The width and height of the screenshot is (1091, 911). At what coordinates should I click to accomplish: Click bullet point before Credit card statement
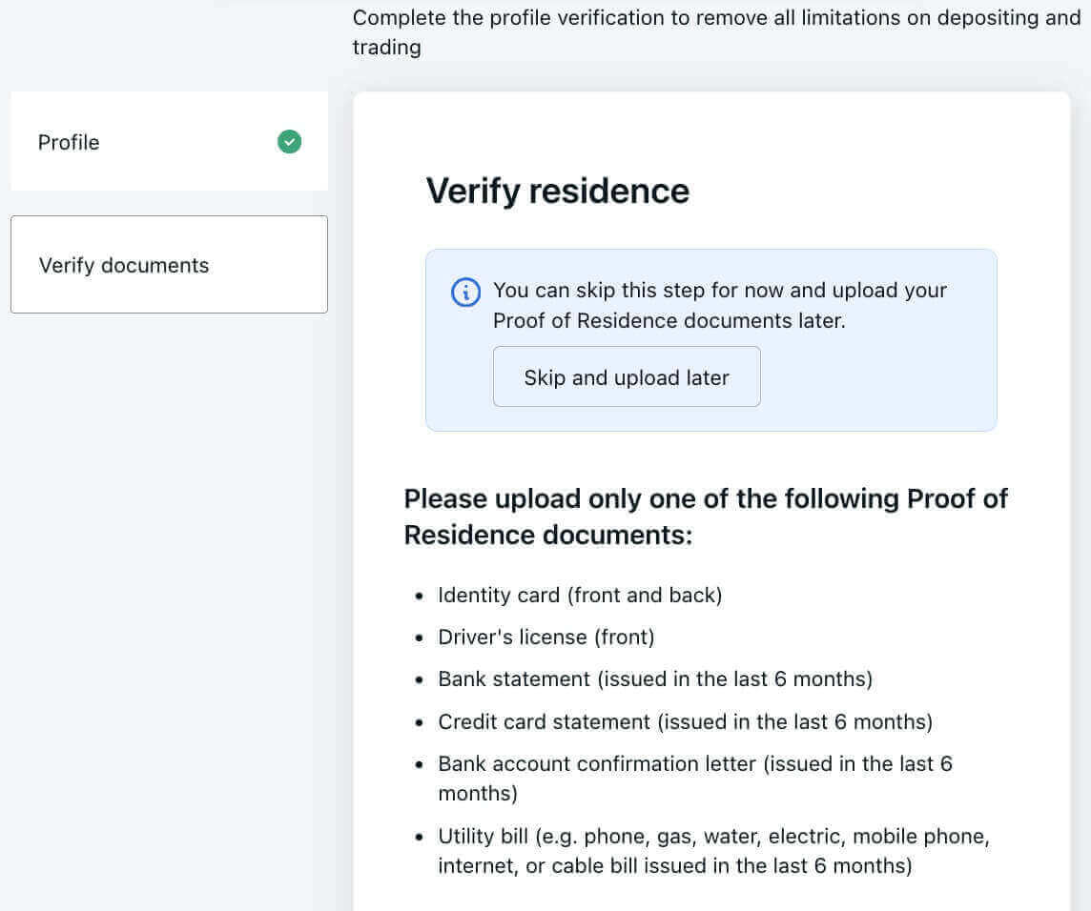[420, 722]
